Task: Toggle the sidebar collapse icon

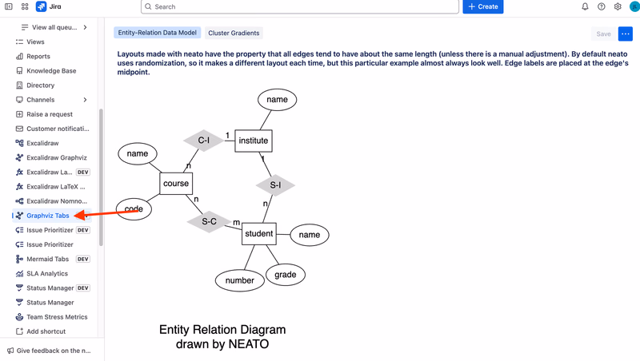Action: [8, 6]
